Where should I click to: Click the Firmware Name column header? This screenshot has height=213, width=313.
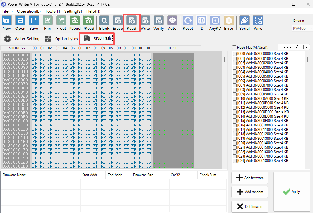coord(15,175)
